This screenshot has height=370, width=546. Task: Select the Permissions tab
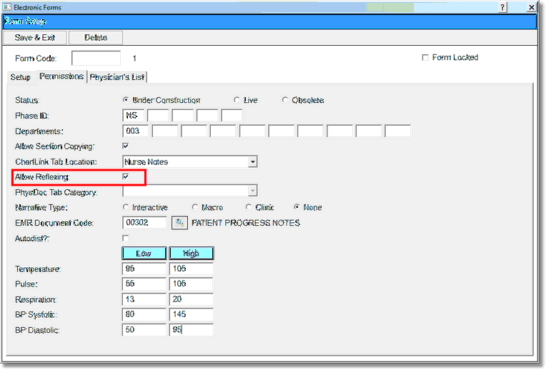pyautogui.click(x=61, y=76)
